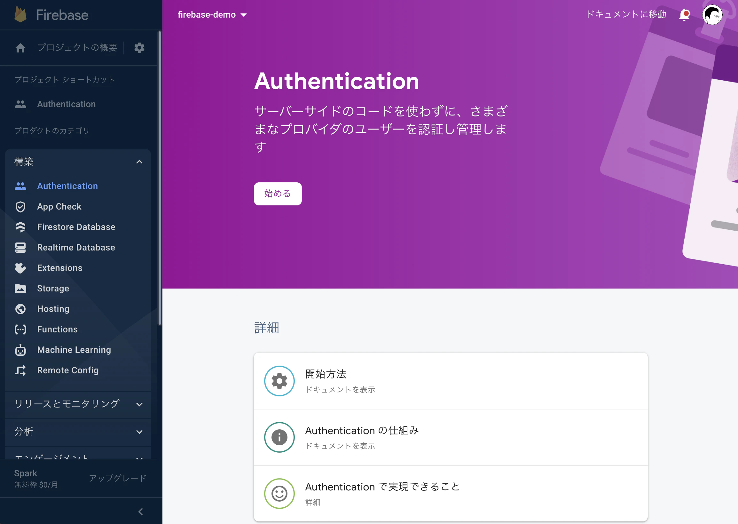Click the Functions brackets icon
This screenshot has width=738, height=524.
tap(20, 329)
